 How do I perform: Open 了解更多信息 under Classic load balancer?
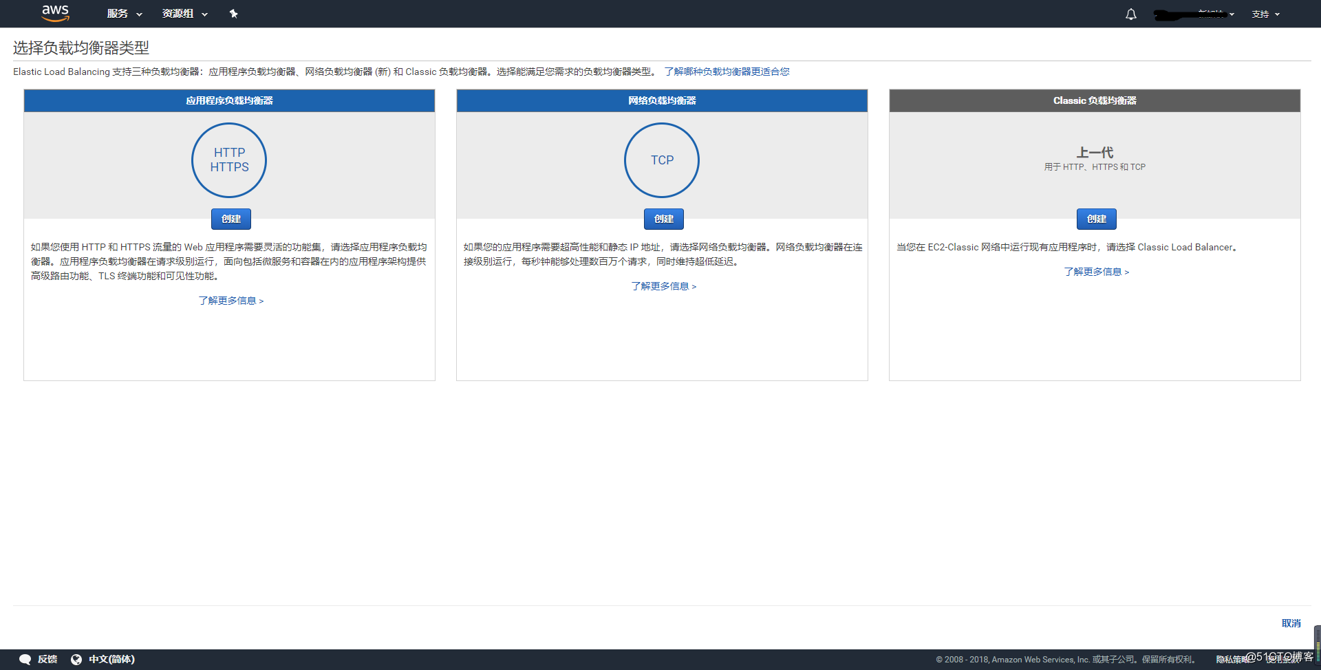click(1097, 272)
